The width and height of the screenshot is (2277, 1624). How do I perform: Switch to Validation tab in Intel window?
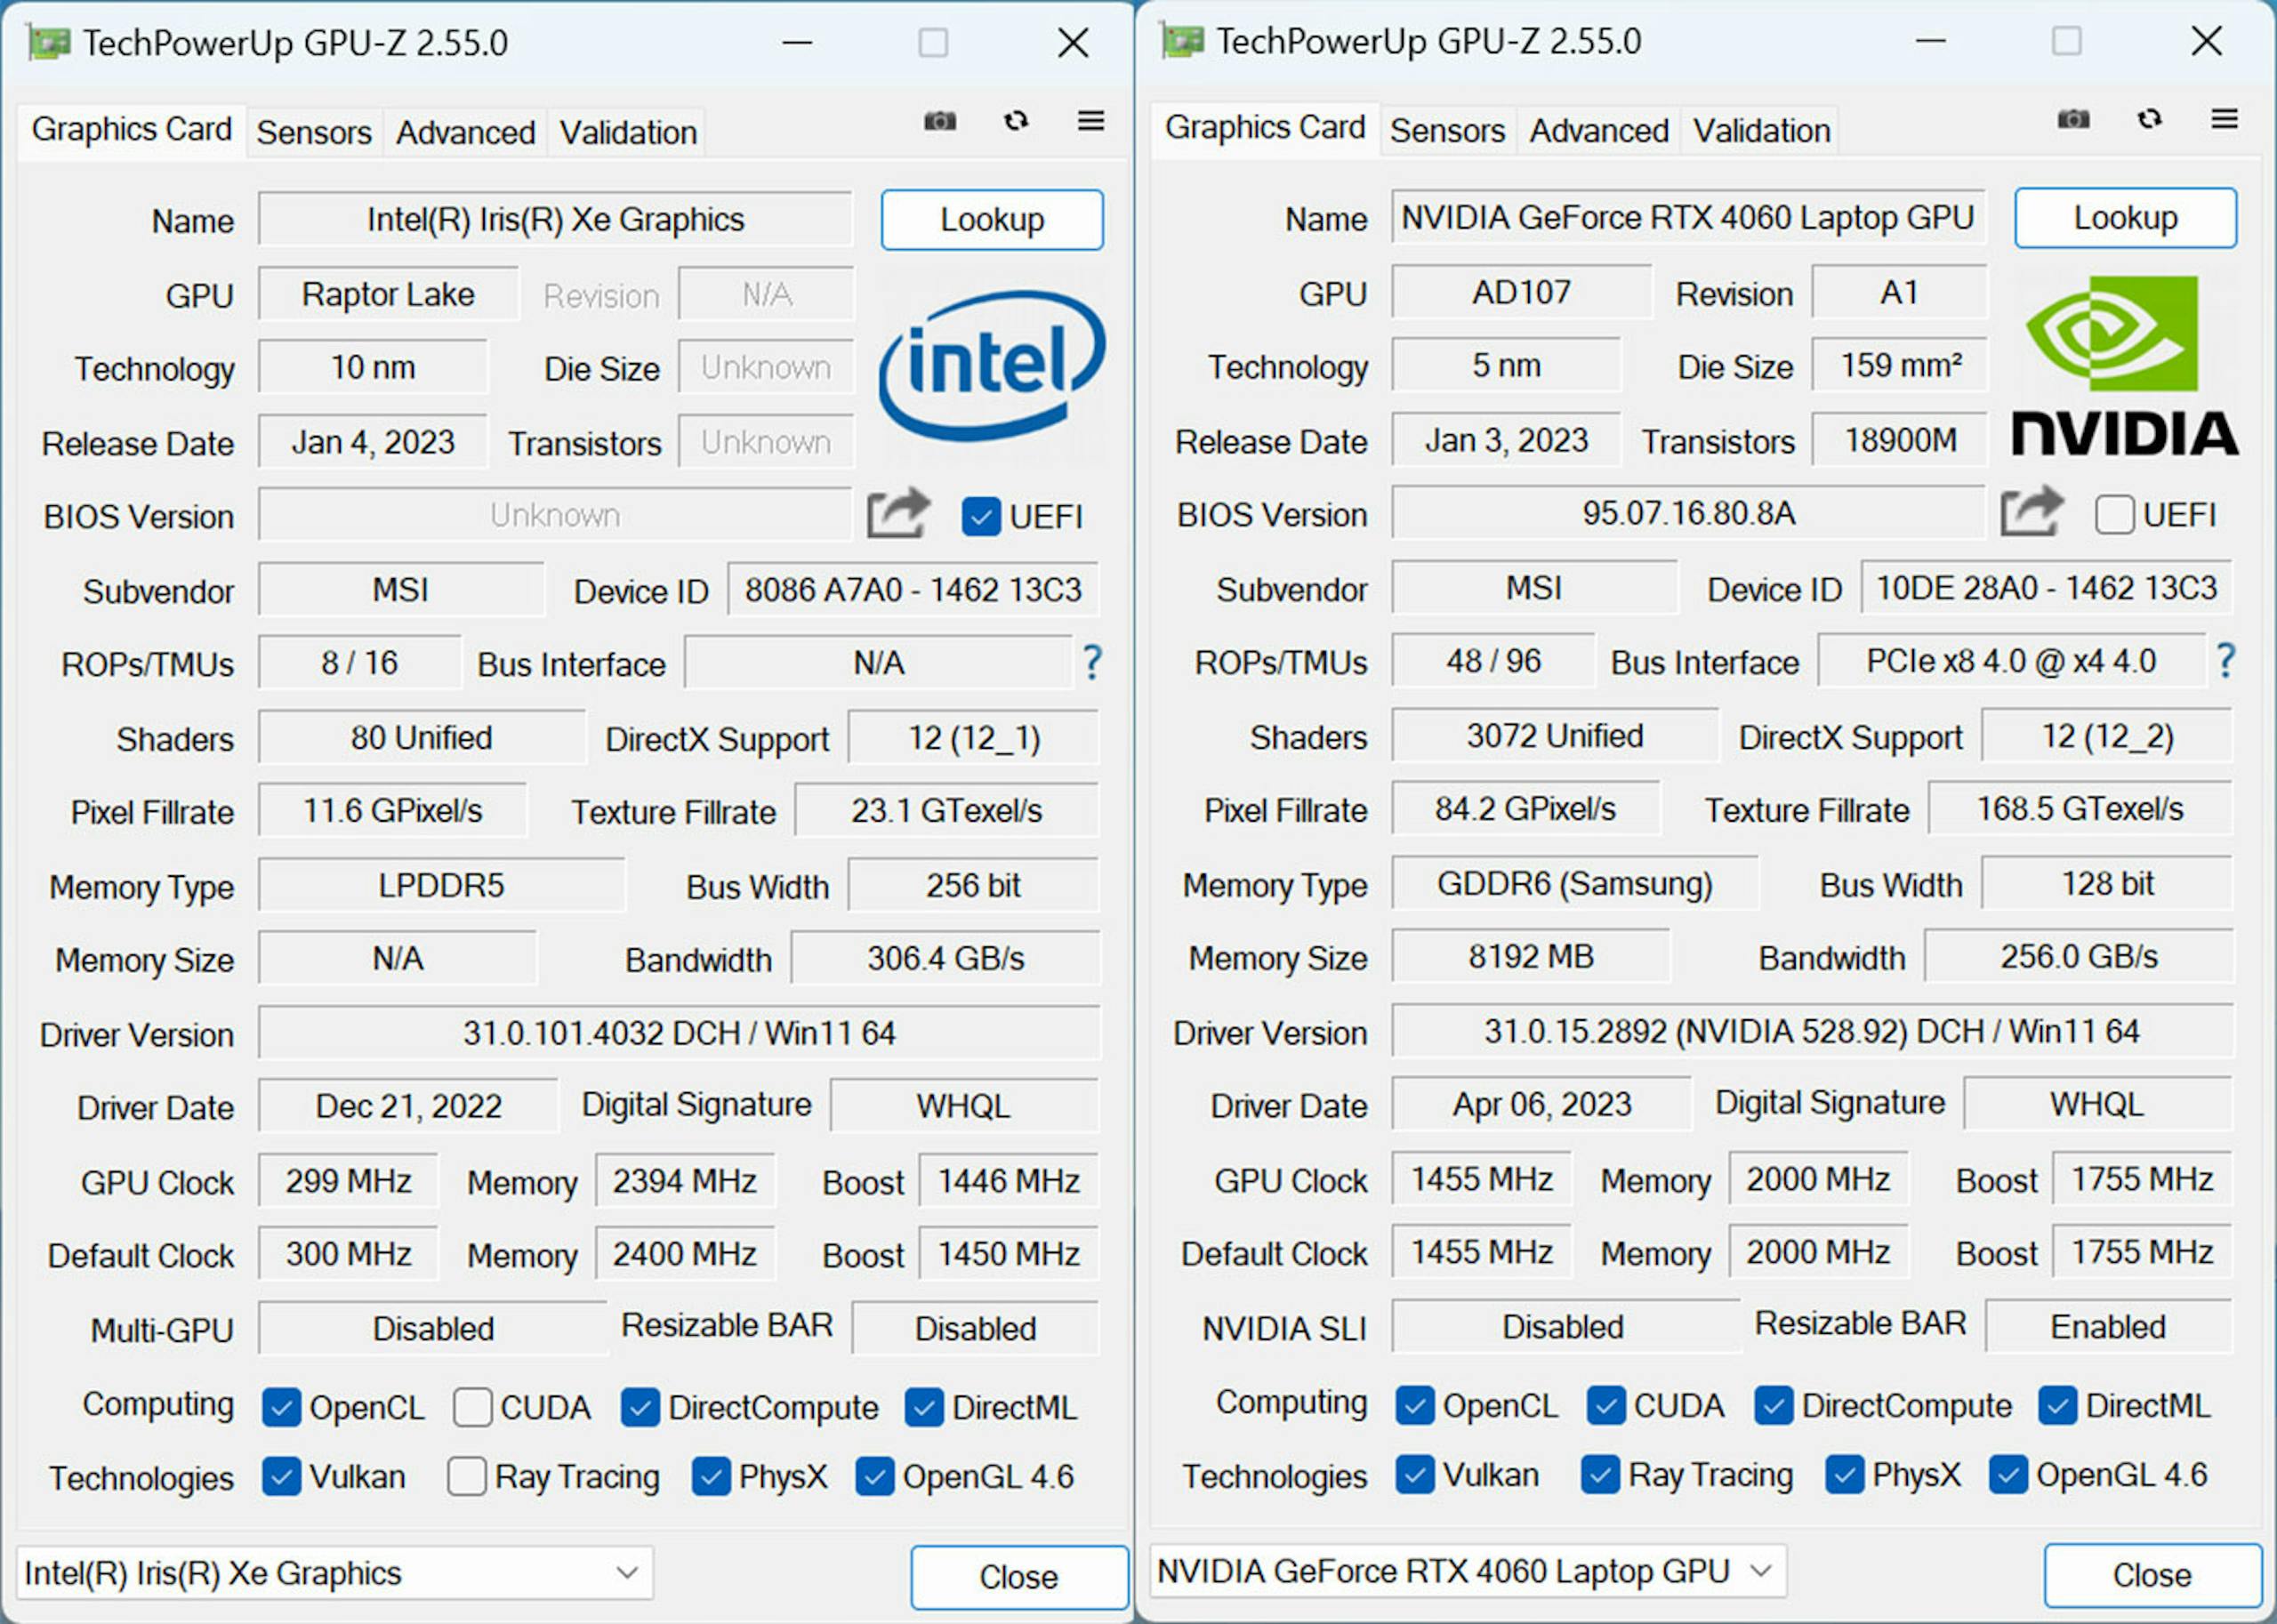point(628,132)
